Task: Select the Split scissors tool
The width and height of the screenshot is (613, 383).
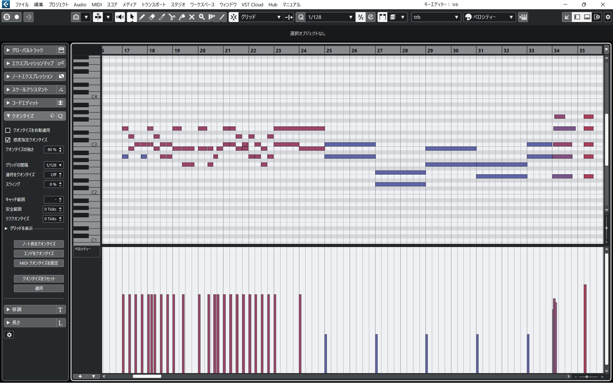Action: pyautogui.click(x=172, y=17)
